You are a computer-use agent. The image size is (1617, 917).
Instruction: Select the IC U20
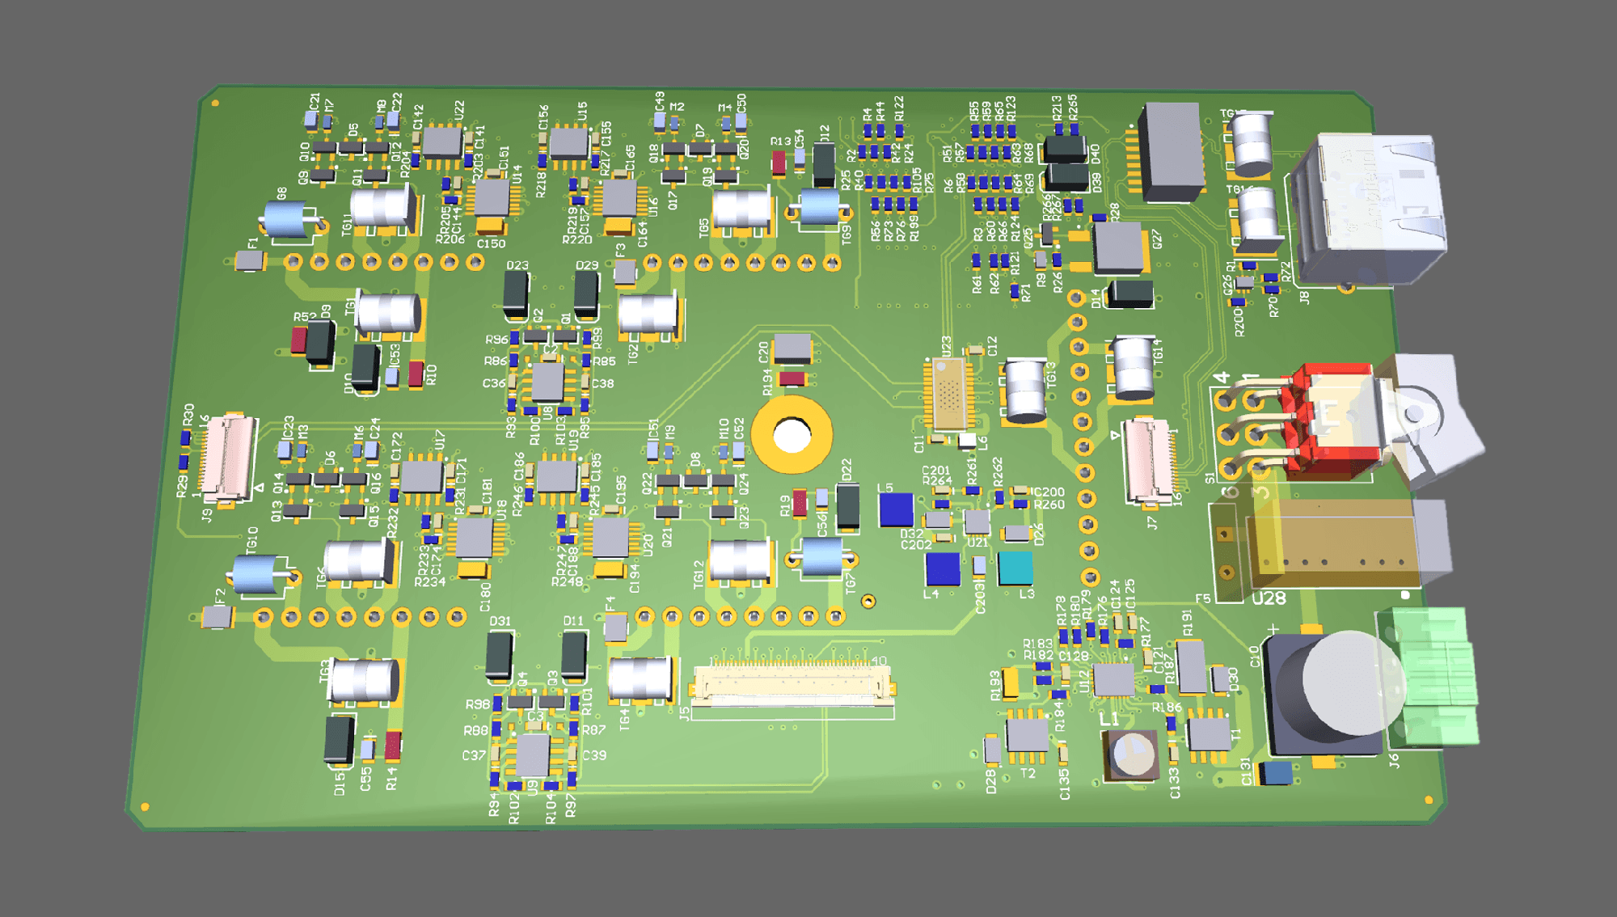[611, 538]
